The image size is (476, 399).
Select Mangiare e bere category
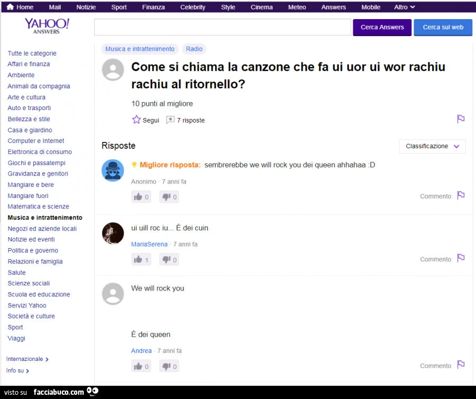point(31,185)
